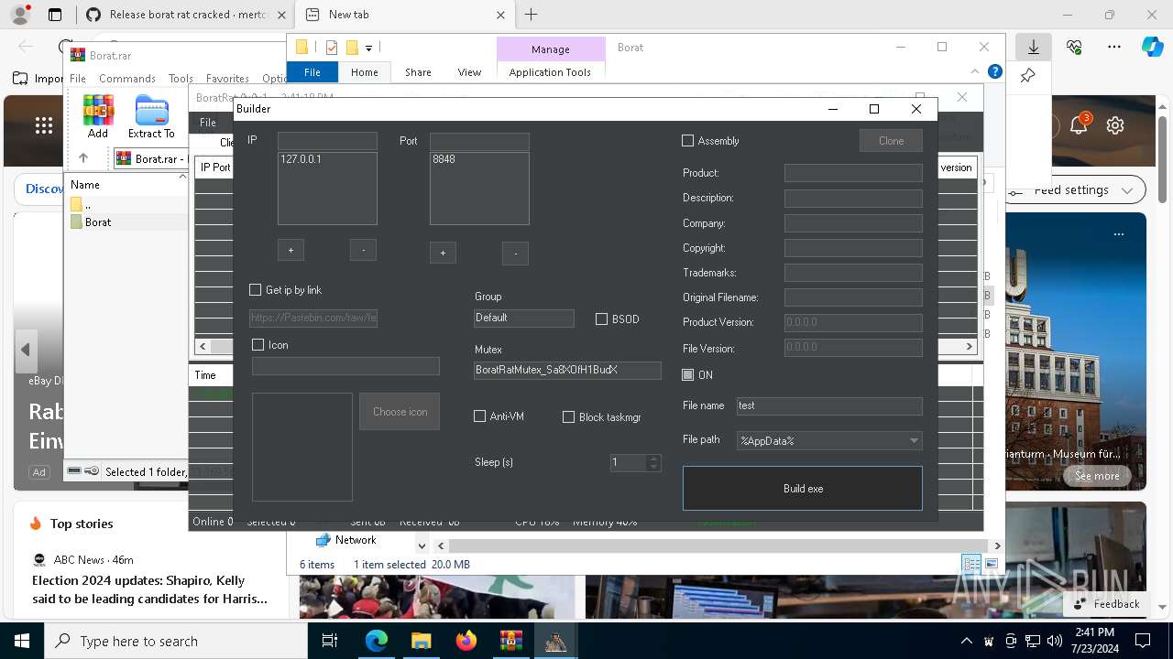Screen dimensions: 1173x659
Task: Open File Explorer help icon
Action: coord(995,71)
